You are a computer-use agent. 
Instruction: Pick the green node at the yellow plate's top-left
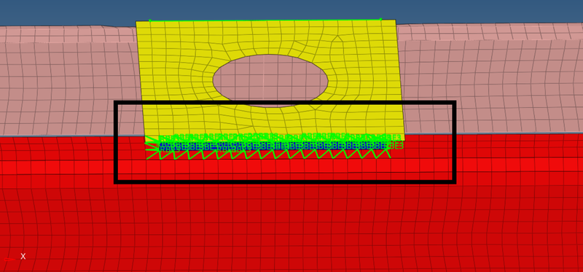click(150, 21)
